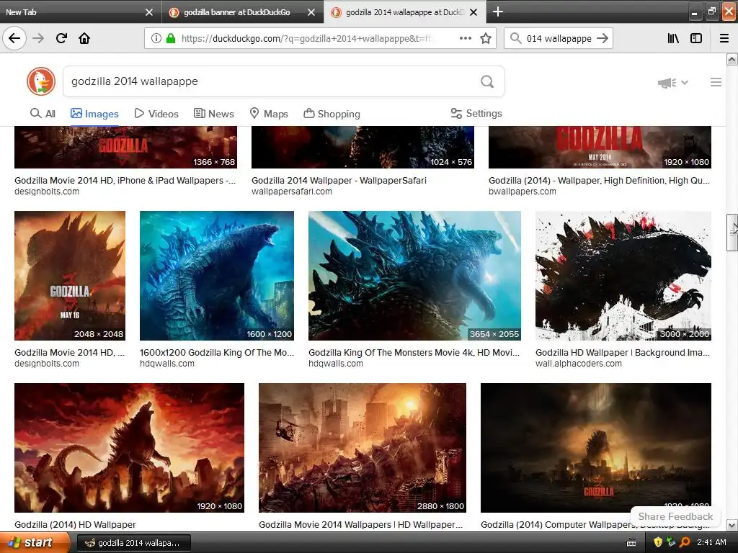Click the vertical scrollbar thumb
The height and width of the screenshot is (553, 738).
[x=732, y=233]
